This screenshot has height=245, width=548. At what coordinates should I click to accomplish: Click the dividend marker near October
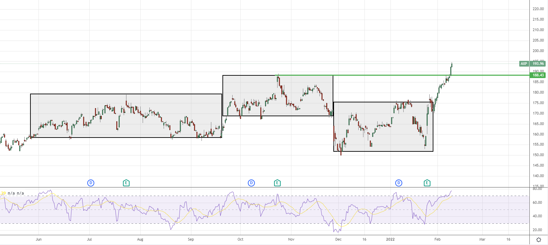tap(251, 183)
